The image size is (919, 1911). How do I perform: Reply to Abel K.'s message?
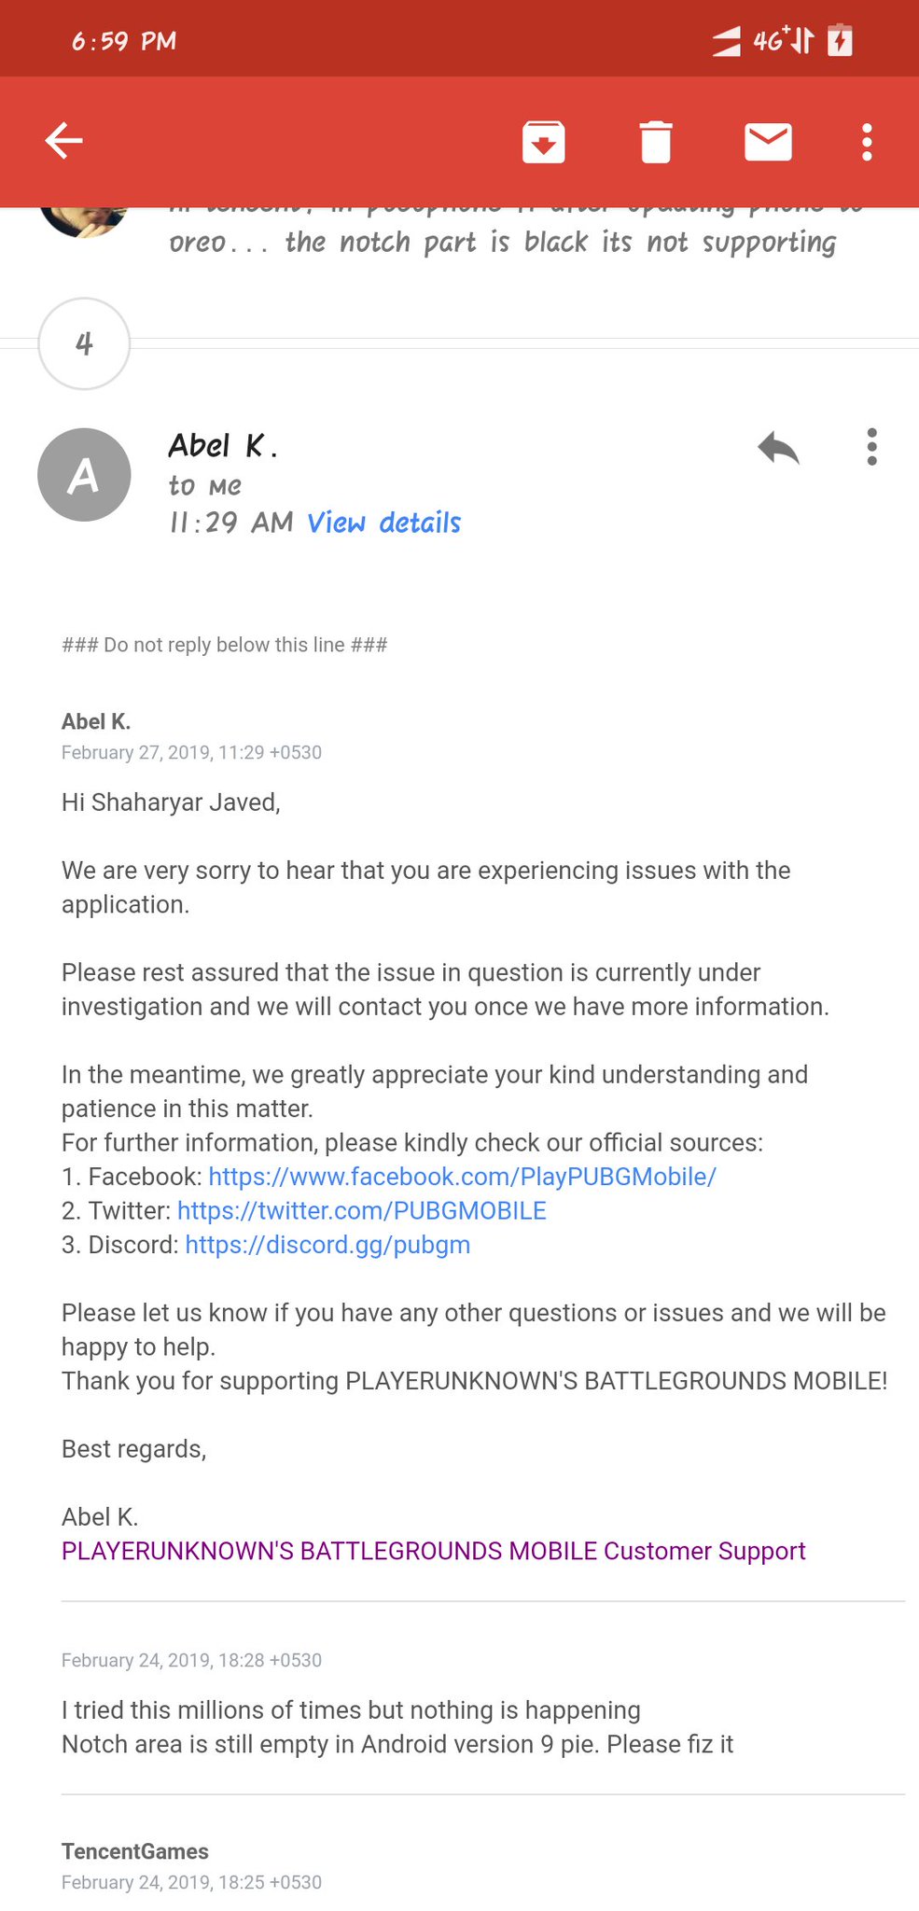[x=778, y=448]
